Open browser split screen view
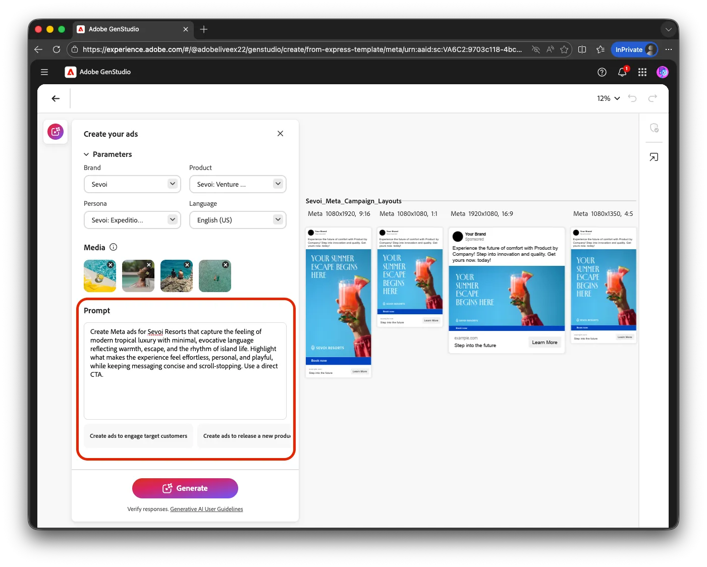707x567 pixels. 582,49
